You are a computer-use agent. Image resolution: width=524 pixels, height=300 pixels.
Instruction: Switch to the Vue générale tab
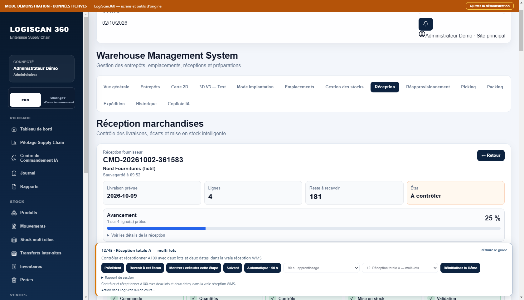coord(116,87)
